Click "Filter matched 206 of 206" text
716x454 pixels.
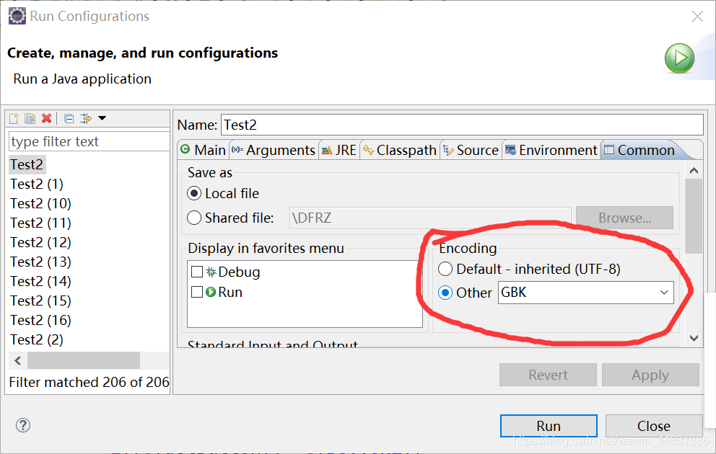pyautogui.click(x=89, y=382)
